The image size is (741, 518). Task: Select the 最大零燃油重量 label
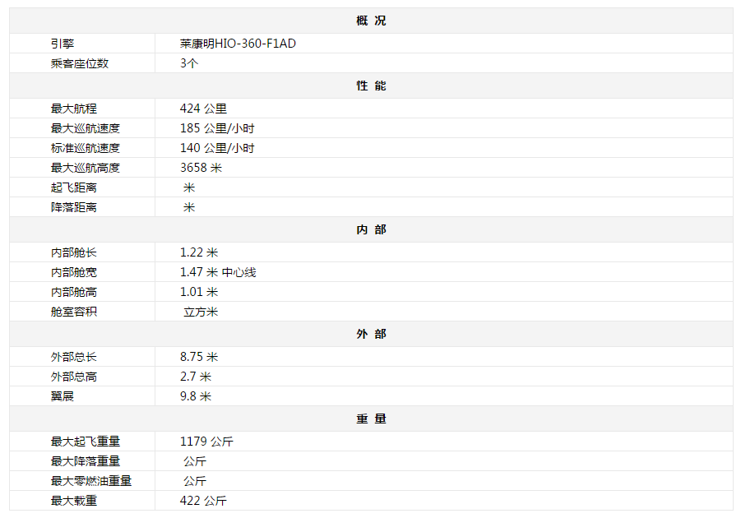tap(91, 481)
